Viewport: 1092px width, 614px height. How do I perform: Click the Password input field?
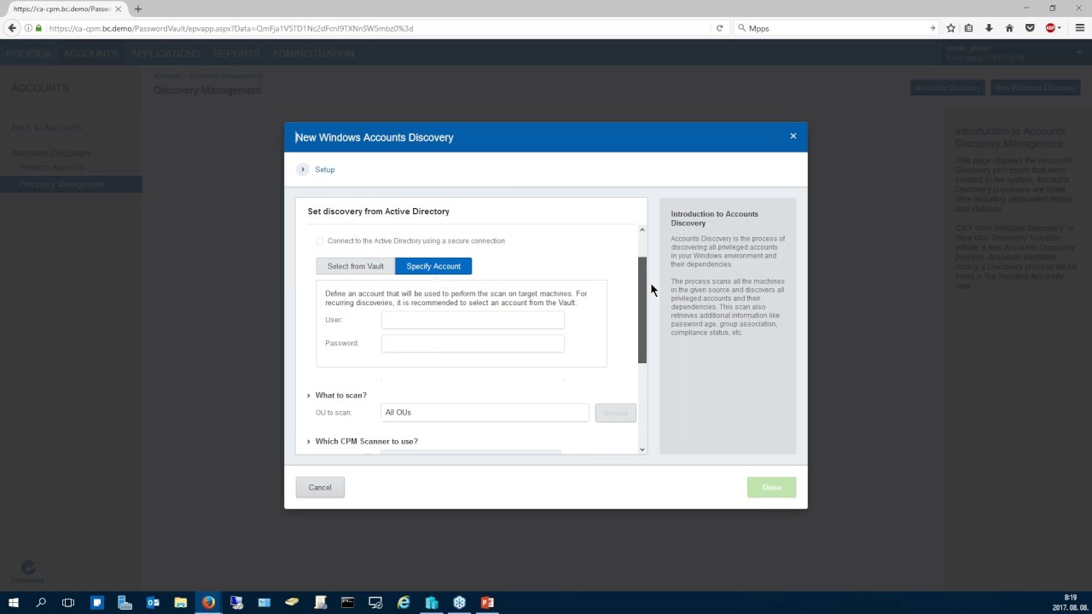tap(473, 343)
